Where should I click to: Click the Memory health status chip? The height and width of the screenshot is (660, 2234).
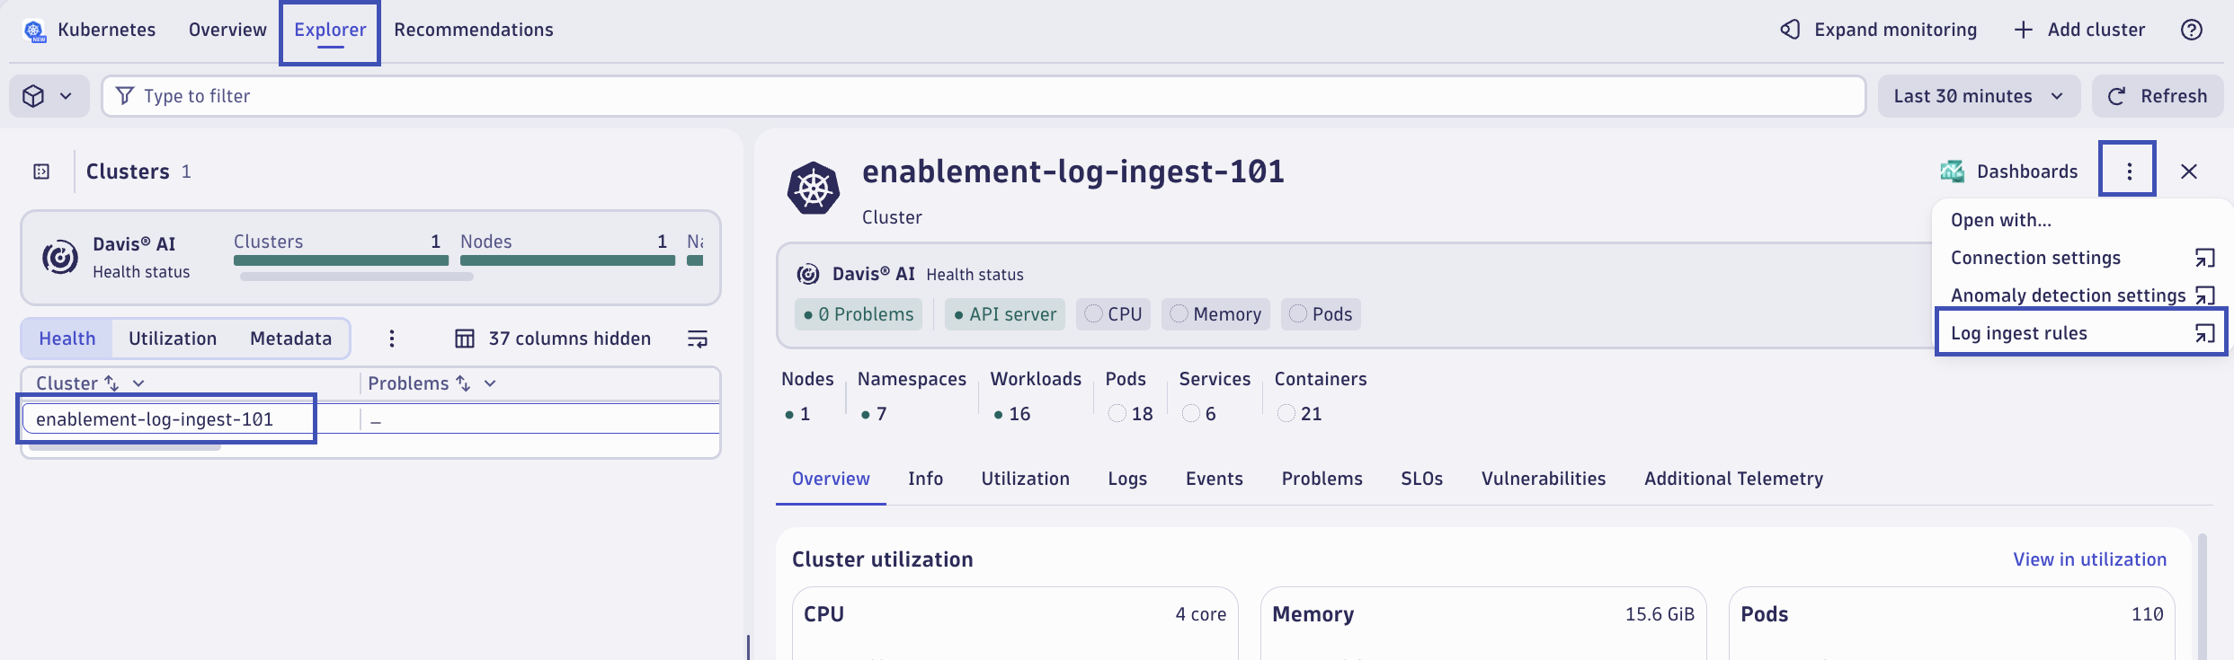[x=1215, y=314]
